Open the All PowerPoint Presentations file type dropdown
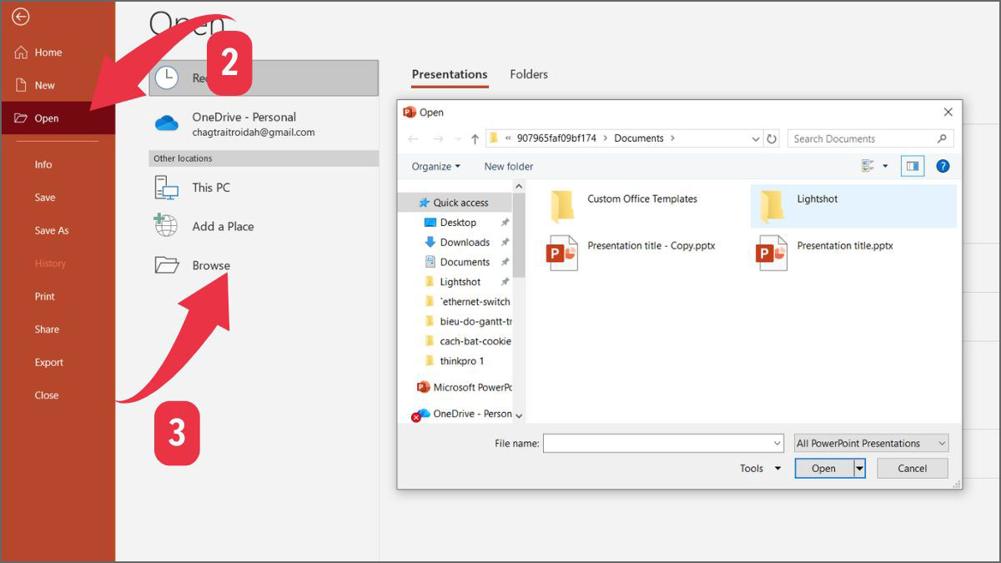 (x=870, y=443)
